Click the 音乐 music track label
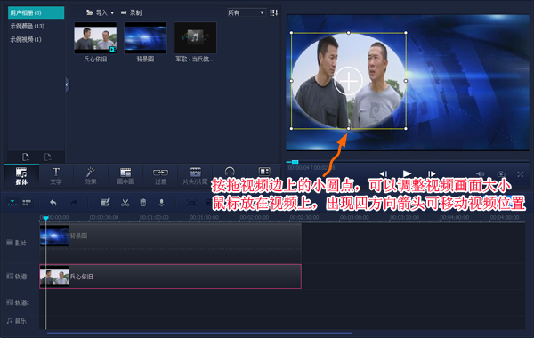Image resolution: width=534 pixels, height=338 pixels. (x=16, y=320)
